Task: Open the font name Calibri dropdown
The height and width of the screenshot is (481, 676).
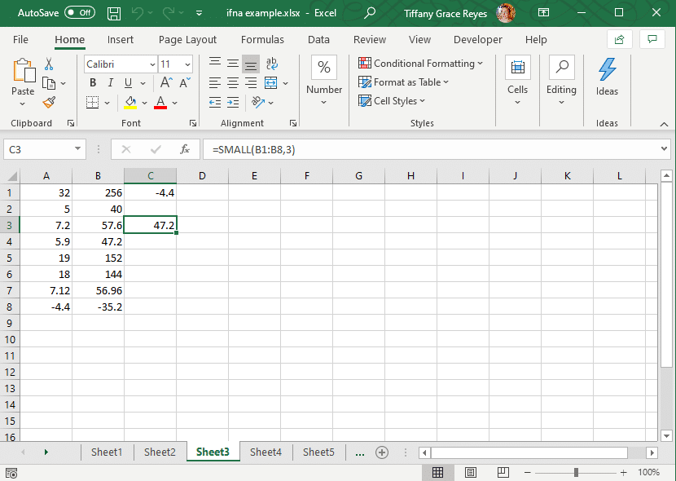Action: click(x=152, y=64)
